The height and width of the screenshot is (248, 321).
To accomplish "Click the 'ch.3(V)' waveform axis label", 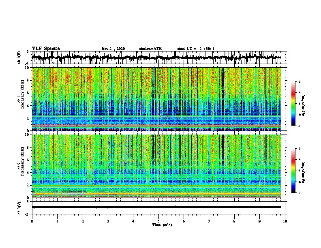I will click(x=19, y=208).
